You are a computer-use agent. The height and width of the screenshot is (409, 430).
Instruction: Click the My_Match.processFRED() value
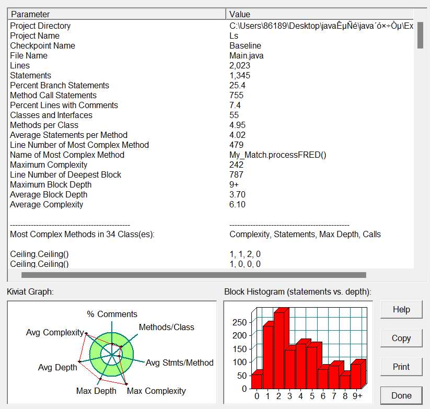click(x=278, y=155)
